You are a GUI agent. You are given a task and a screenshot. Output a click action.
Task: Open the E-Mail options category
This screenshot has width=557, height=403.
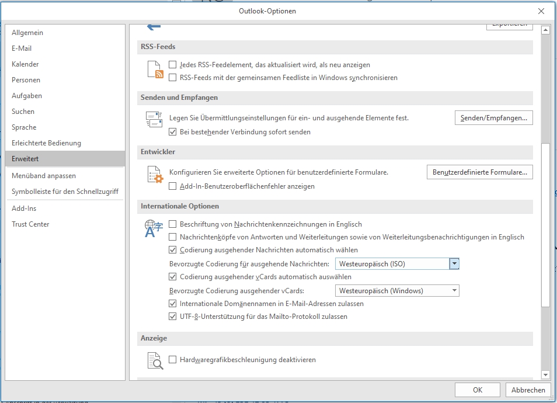click(x=65, y=48)
